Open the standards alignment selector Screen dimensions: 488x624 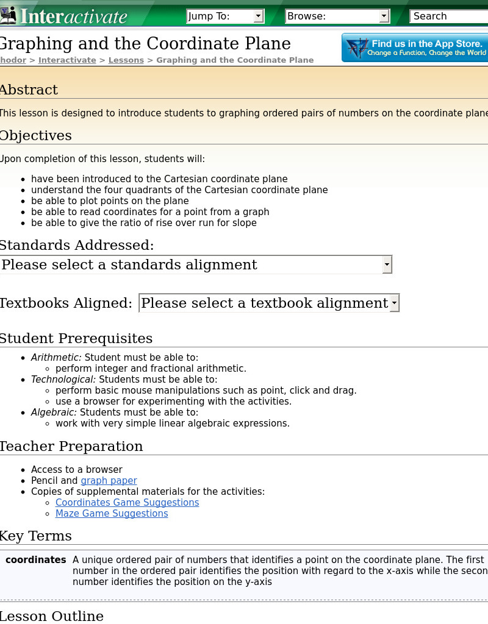point(195,264)
